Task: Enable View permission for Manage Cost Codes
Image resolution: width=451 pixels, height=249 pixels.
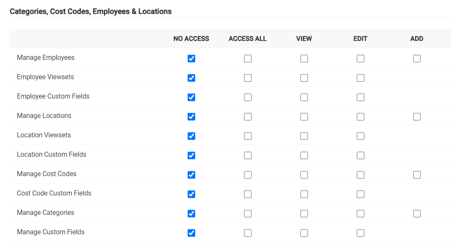Action: click(304, 175)
